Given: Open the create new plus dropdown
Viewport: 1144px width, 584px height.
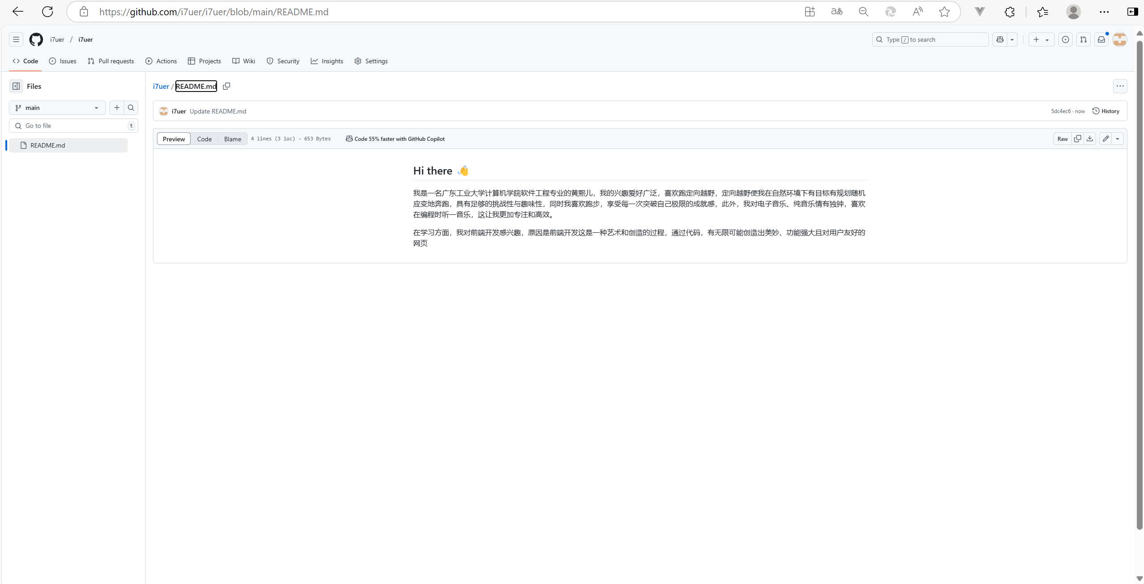Looking at the screenshot, I should (x=1041, y=39).
